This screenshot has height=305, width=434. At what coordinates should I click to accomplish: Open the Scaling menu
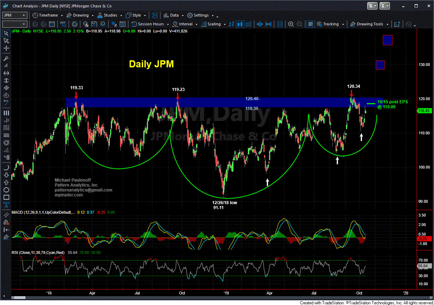tap(213, 24)
